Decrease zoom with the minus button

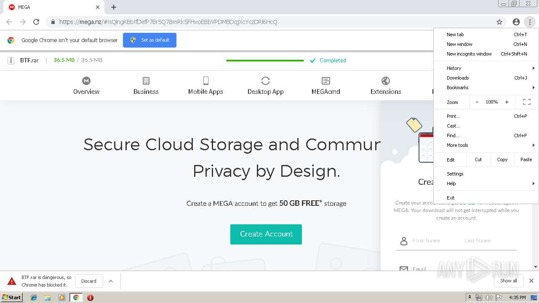coord(477,102)
